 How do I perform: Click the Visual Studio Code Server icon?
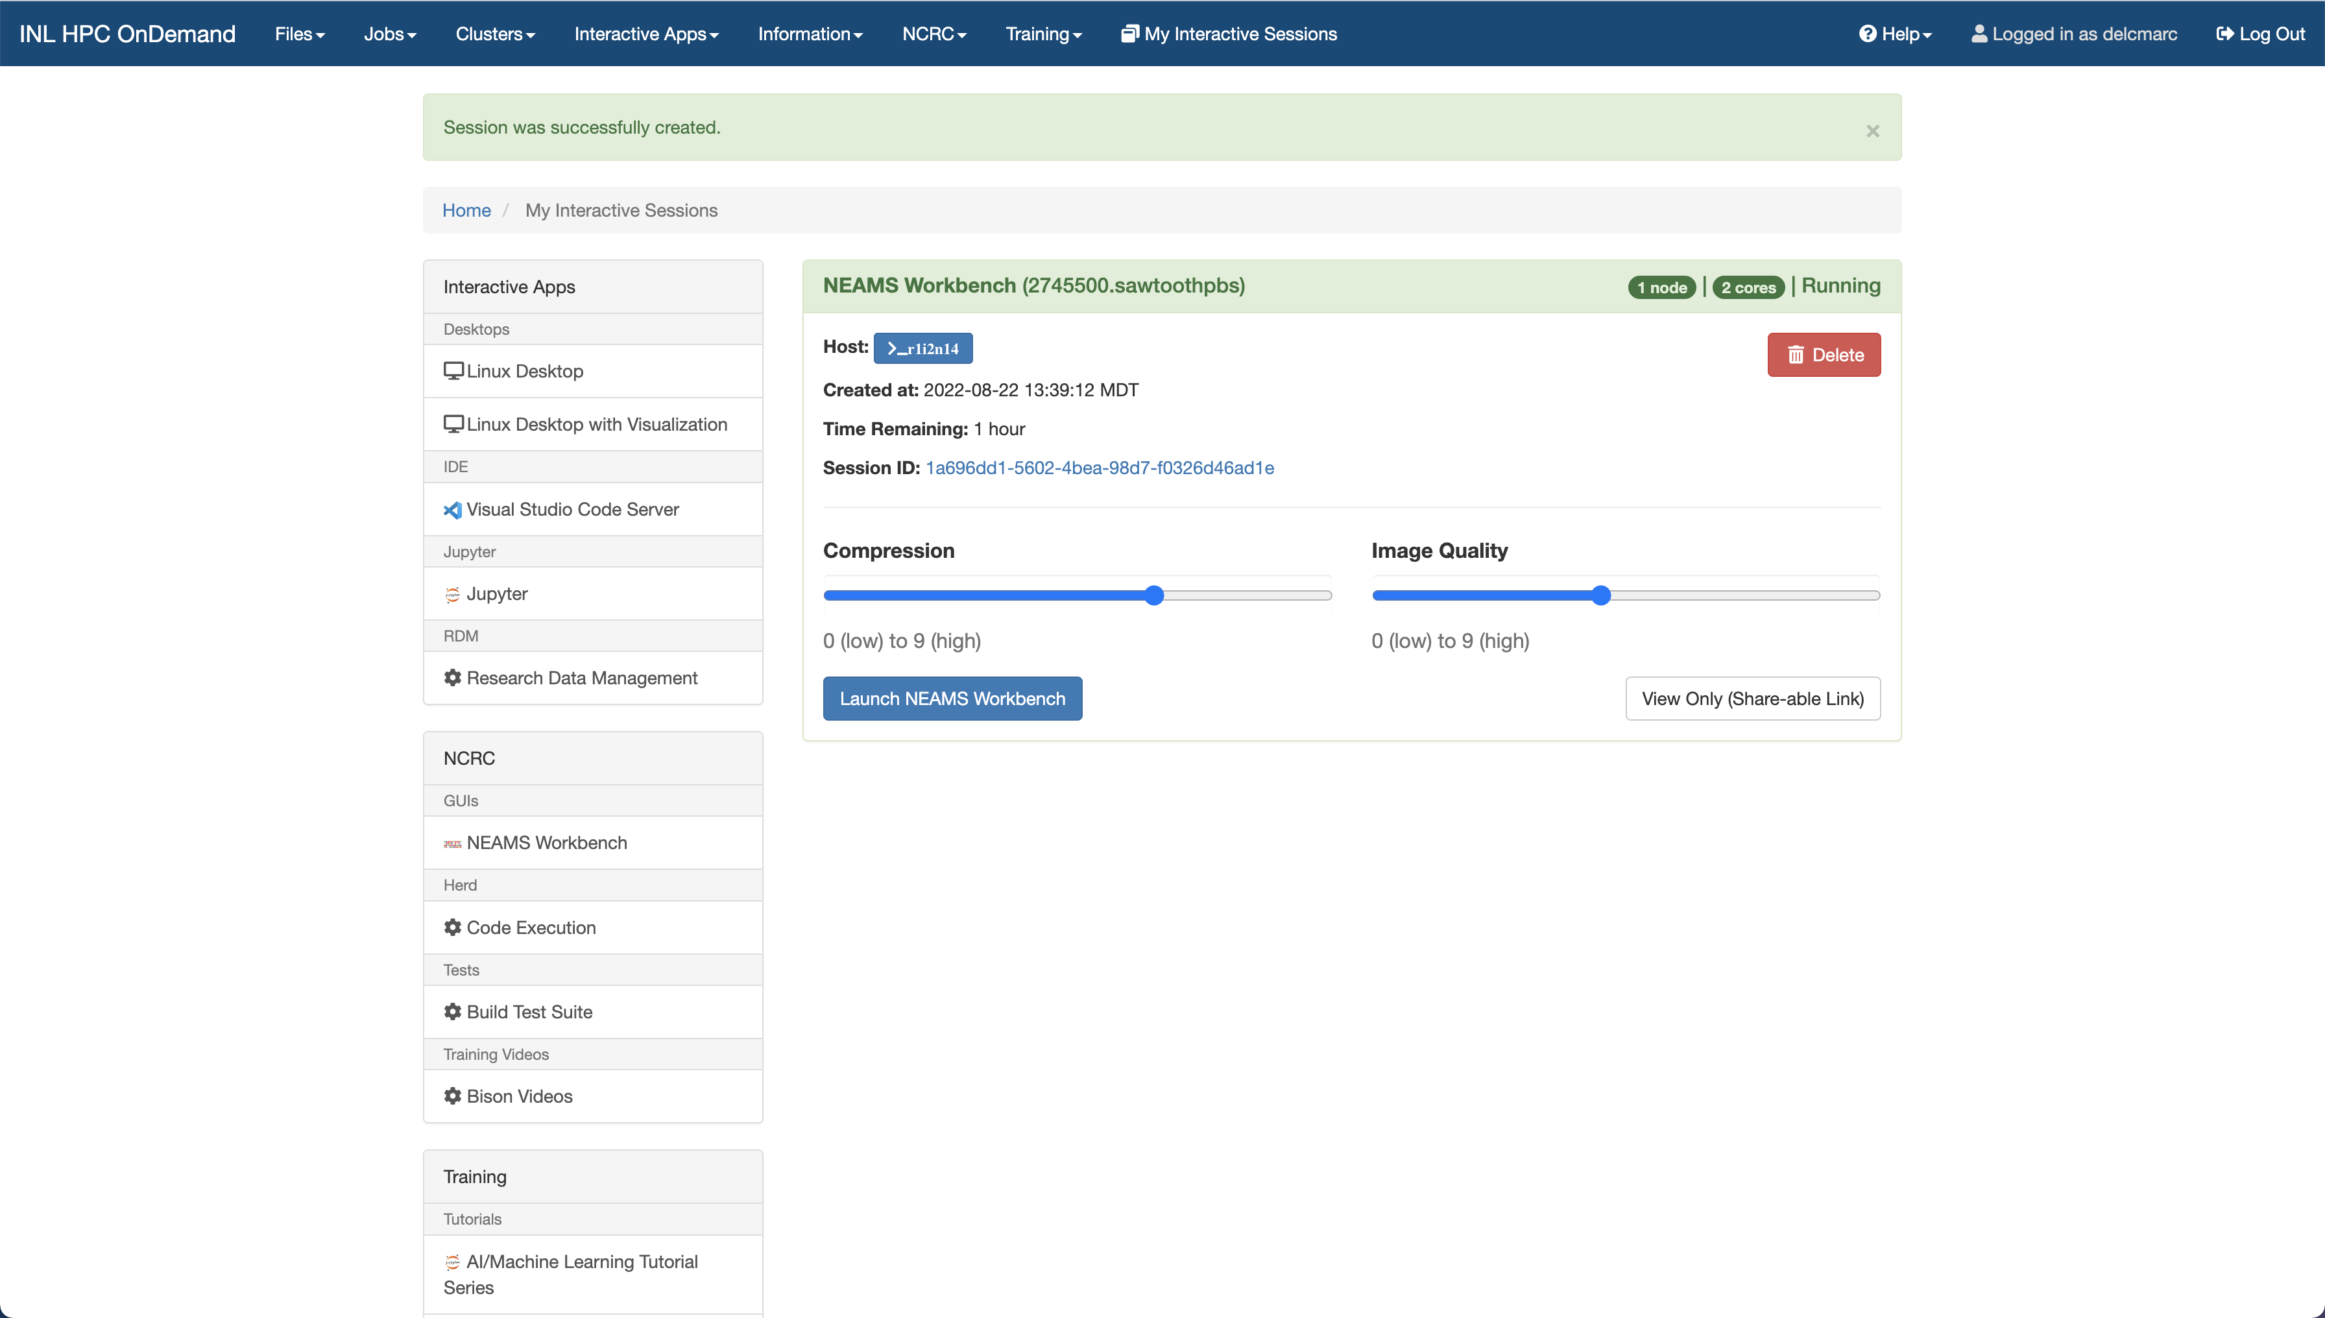pos(453,510)
